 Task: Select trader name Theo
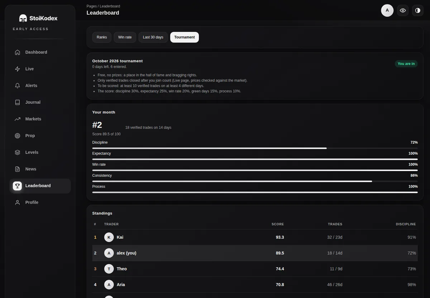[122, 269]
